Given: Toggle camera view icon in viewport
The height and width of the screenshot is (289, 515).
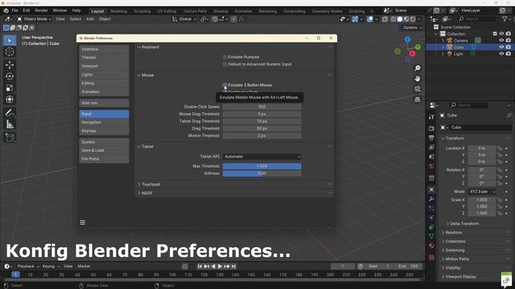Looking at the screenshot, I should pyautogui.click(x=417, y=89).
